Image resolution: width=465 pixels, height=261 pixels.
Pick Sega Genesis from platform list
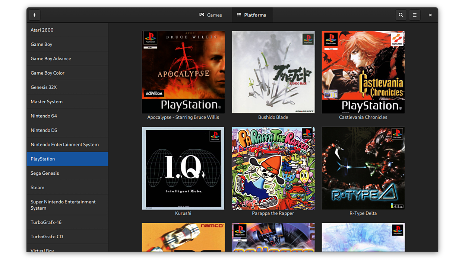[x=67, y=173]
